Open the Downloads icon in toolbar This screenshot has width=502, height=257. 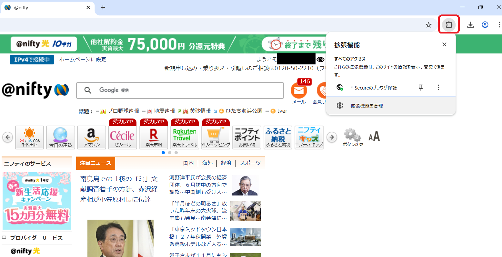(x=470, y=25)
